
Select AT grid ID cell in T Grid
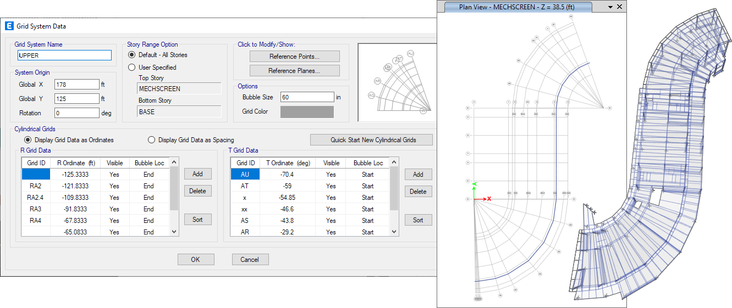click(245, 186)
